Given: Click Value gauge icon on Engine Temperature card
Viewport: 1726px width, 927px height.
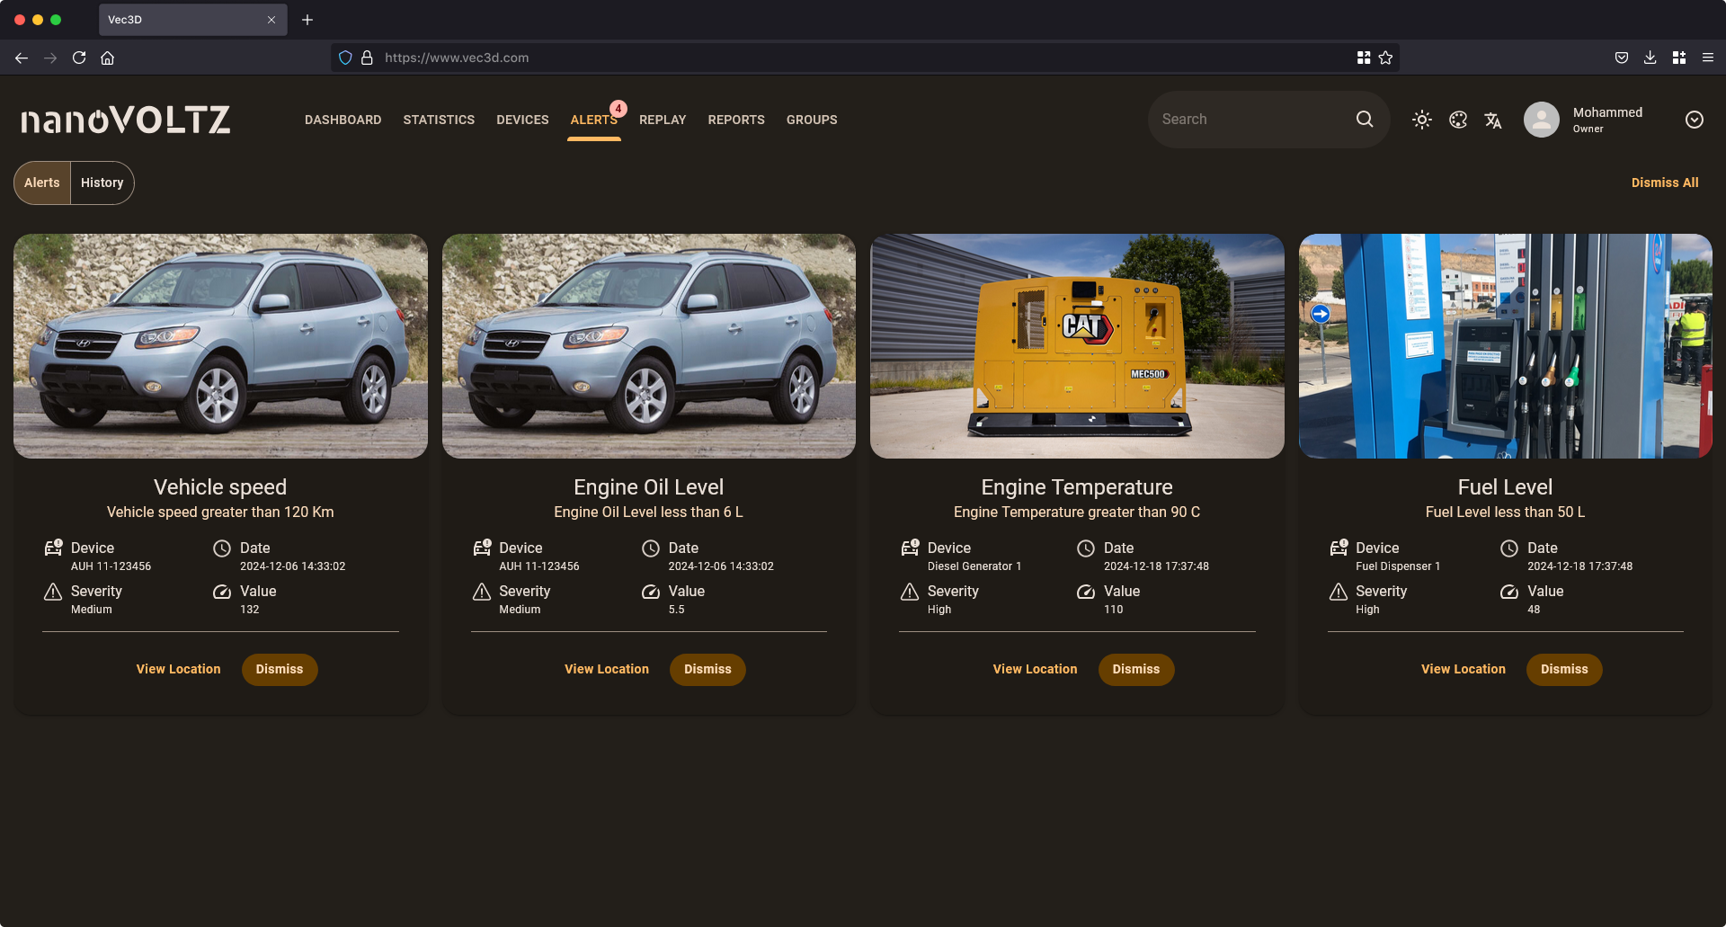Looking at the screenshot, I should click(x=1086, y=591).
